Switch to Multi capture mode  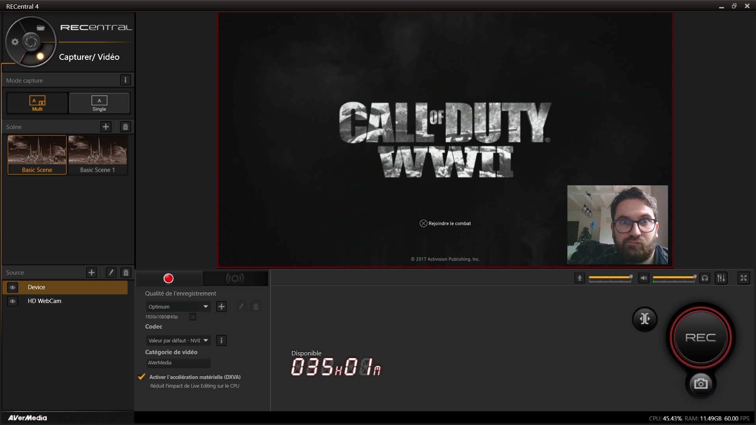(37, 103)
